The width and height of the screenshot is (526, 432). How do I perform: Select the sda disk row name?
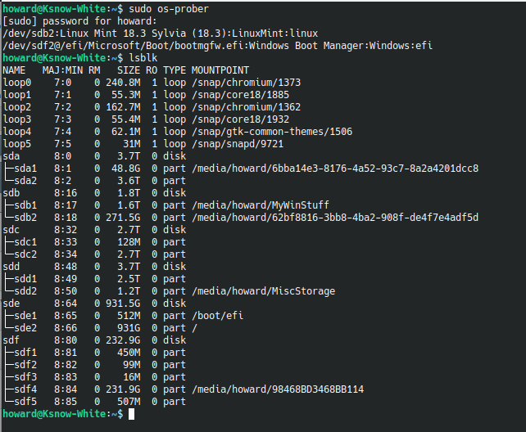(x=11, y=157)
